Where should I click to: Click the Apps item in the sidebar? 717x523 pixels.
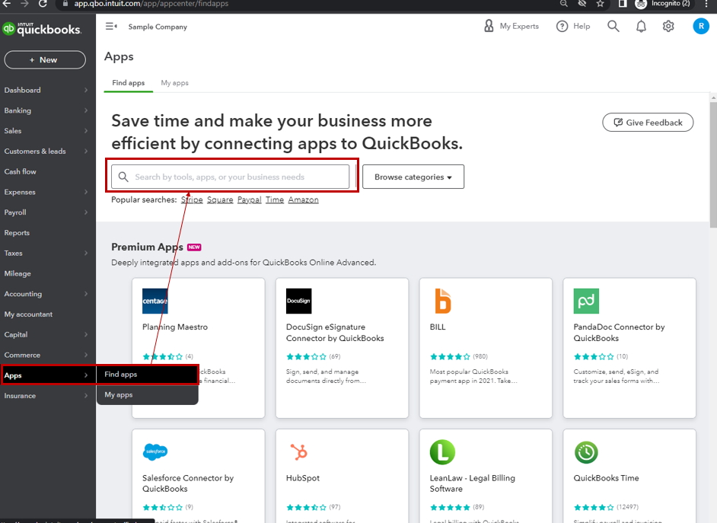pos(48,375)
